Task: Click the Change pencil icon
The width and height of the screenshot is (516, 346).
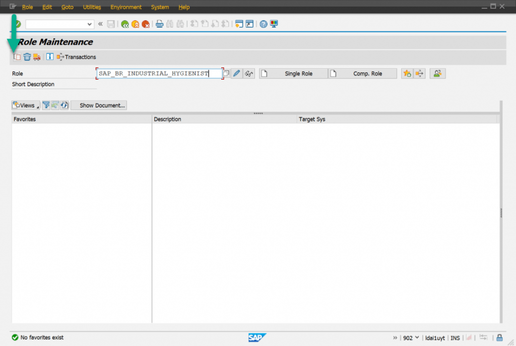Action: tap(237, 74)
